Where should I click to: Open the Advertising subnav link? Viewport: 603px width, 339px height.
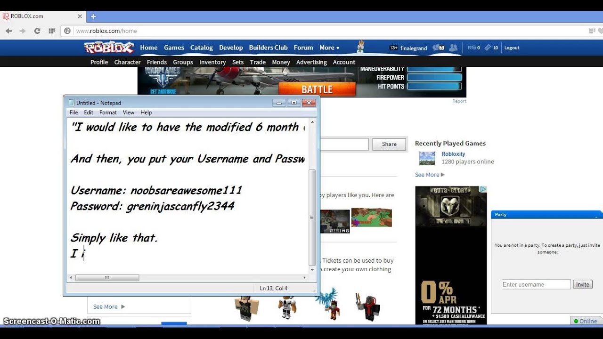click(x=311, y=62)
